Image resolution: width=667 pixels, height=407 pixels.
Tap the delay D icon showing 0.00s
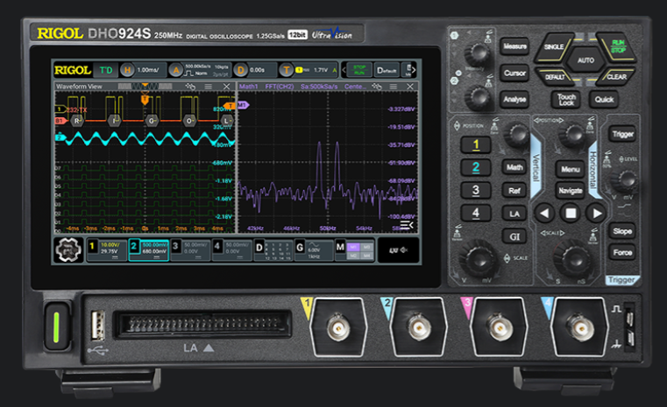pyautogui.click(x=240, y=70)
